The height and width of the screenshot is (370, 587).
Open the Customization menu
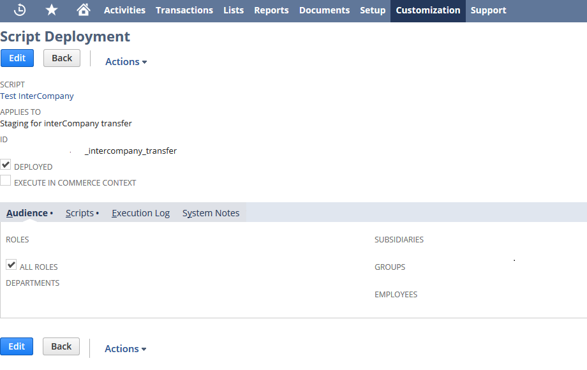[x=427, y=10]
